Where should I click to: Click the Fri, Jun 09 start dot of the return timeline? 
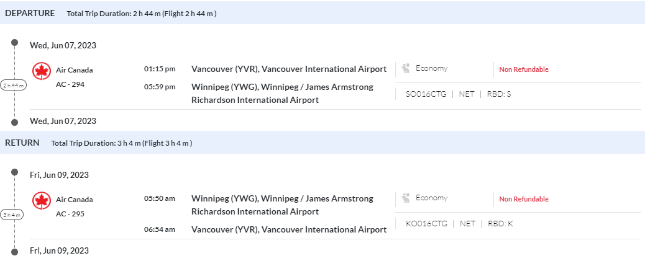point(15,172)
